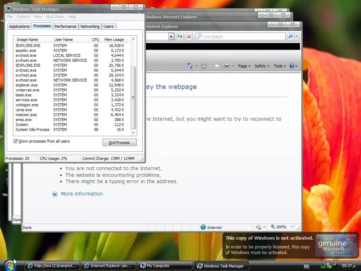Sort by the Image Name column header
This screenshot has width=361, height=271.
[x=32, y=40]
